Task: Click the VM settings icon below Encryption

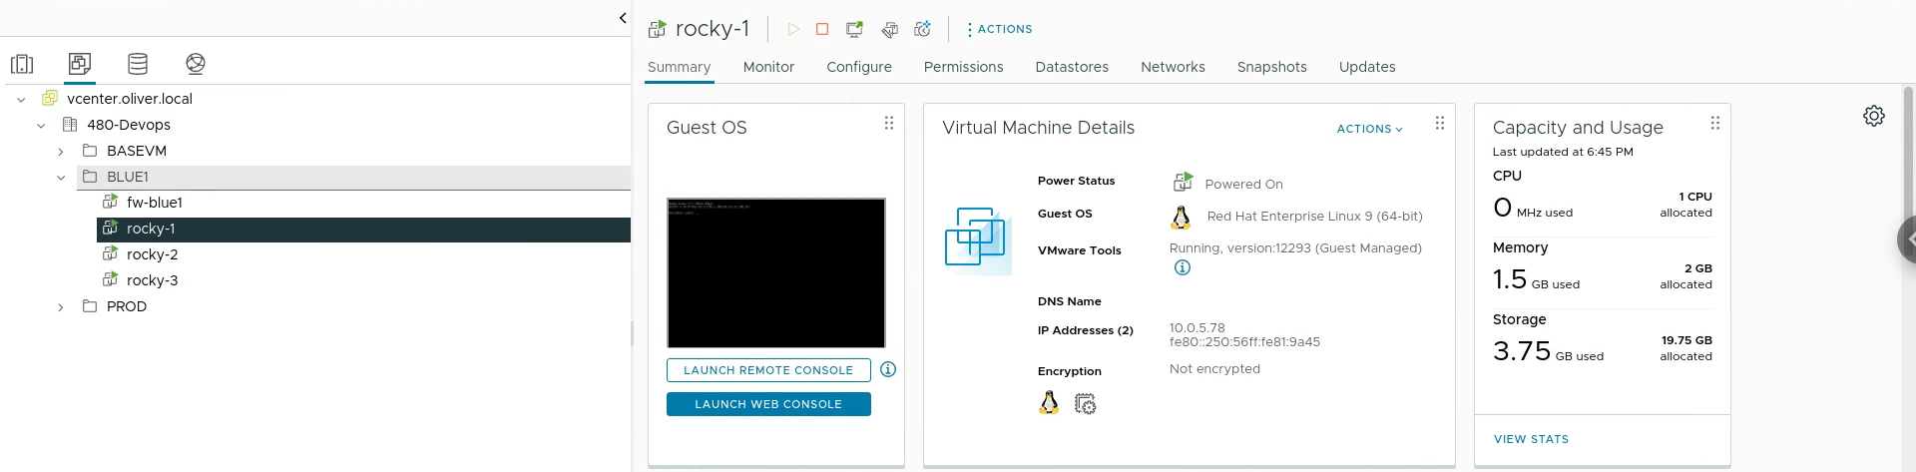Action: [1085, 403]
